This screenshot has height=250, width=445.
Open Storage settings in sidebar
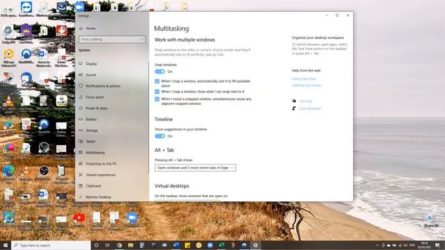click(92, 131)
